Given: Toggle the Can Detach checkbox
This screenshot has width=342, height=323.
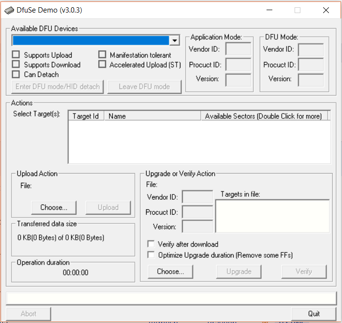Looking at the screenshot, I should point(15,74).
